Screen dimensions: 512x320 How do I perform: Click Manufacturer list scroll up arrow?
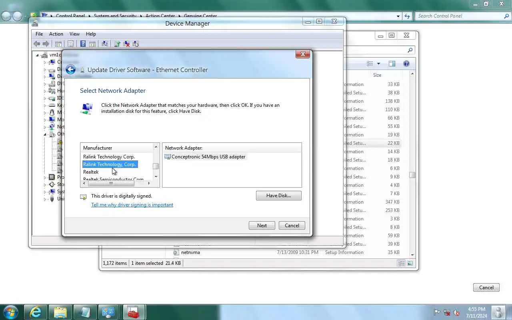click(x=156, y=147)
